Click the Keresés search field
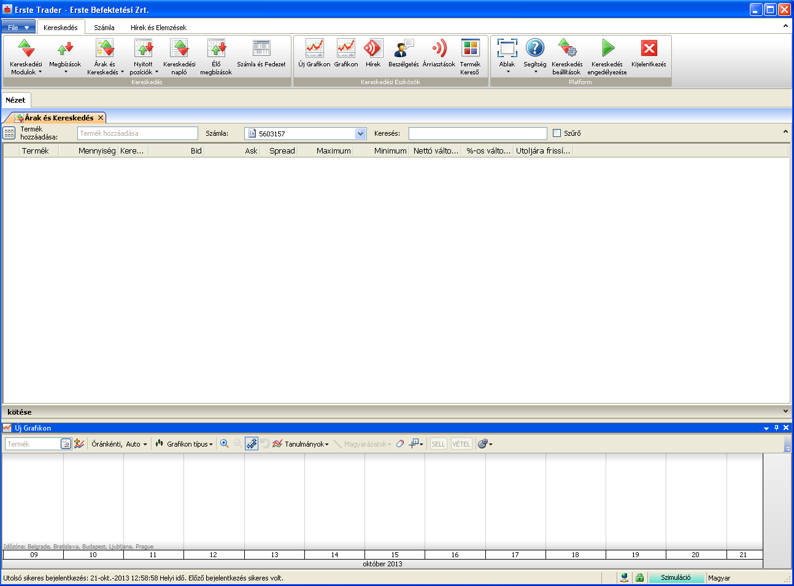The image size is (794, 586). (x=477, y=133)
